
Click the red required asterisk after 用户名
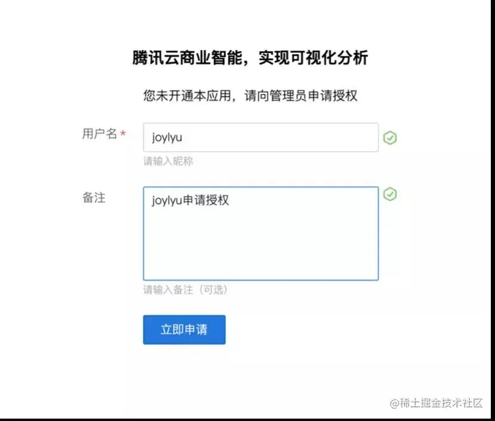123,133
